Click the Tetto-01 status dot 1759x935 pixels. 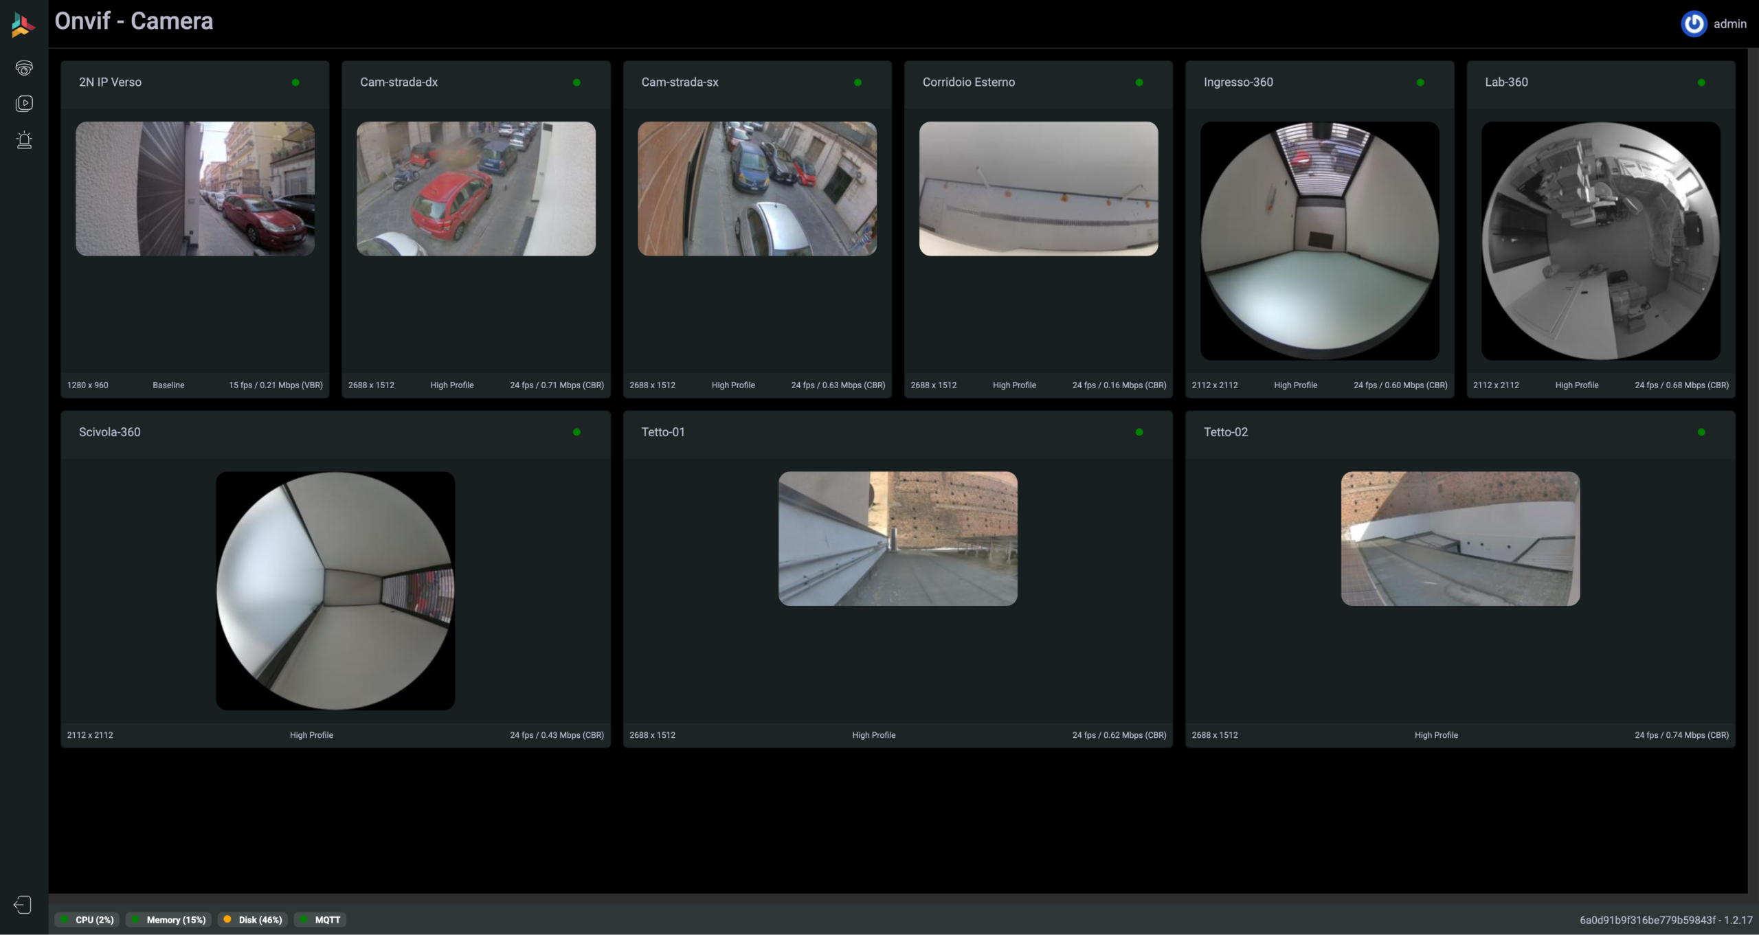click(x=1139, y=432)
